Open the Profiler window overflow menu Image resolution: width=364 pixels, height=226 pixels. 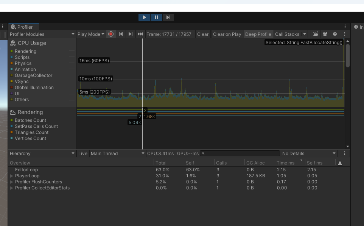tap(344, 34)
